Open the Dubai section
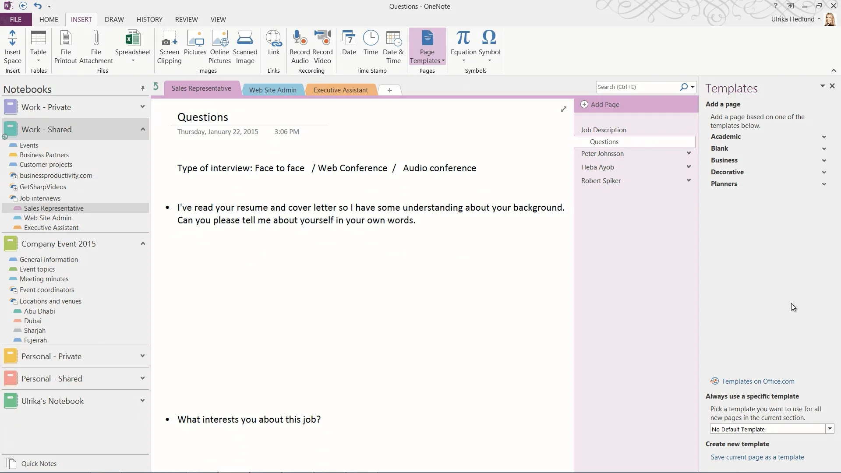 33,321
